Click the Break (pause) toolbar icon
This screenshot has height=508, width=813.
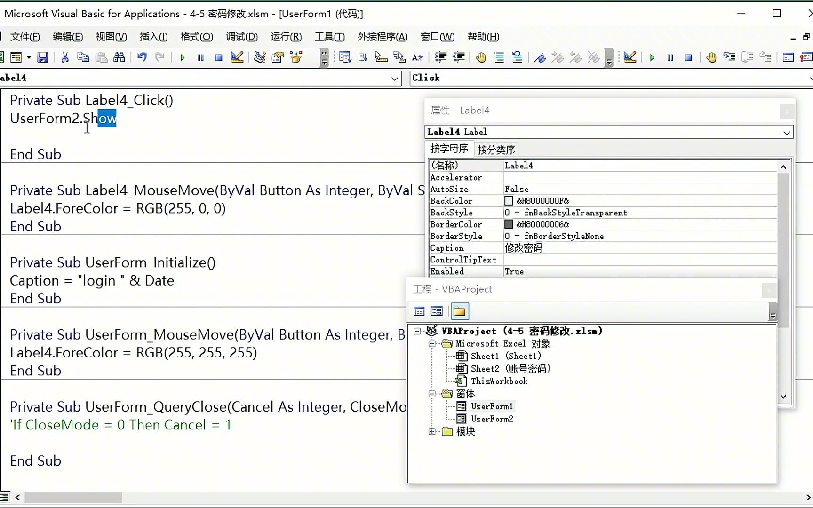point(200,57)
